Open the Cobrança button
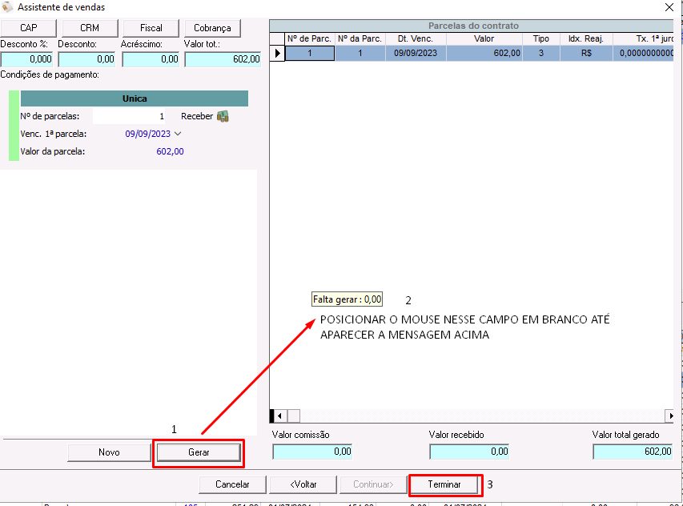This screenshot has height=506, width=683. [x=212, y=28]
